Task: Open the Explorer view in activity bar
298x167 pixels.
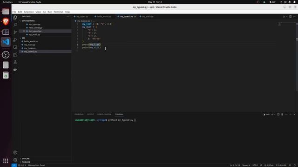Action: pos(15,18)
